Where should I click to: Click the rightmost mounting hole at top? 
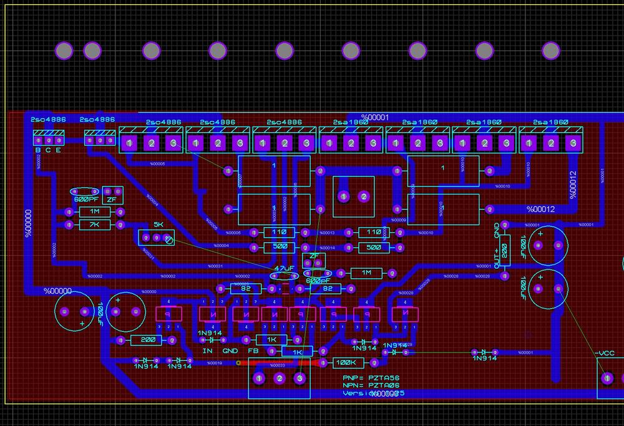pyautogui.click(x=550, y=51)
